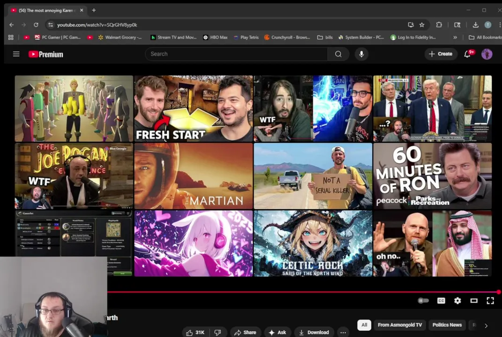Select Politics News chip
Screen dimensions: 502x337
pyautogui.click(x=447, y=325)
